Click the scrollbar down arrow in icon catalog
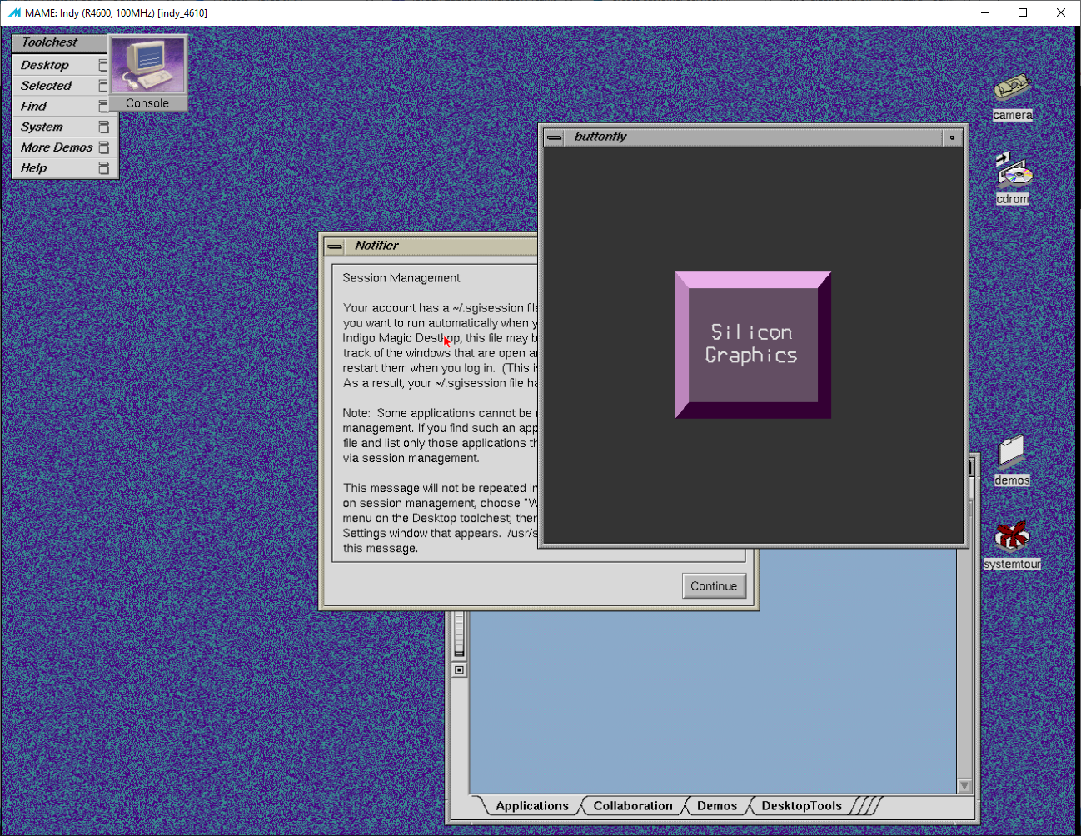This screenshot has height=836, width=1081. point(964,785)
